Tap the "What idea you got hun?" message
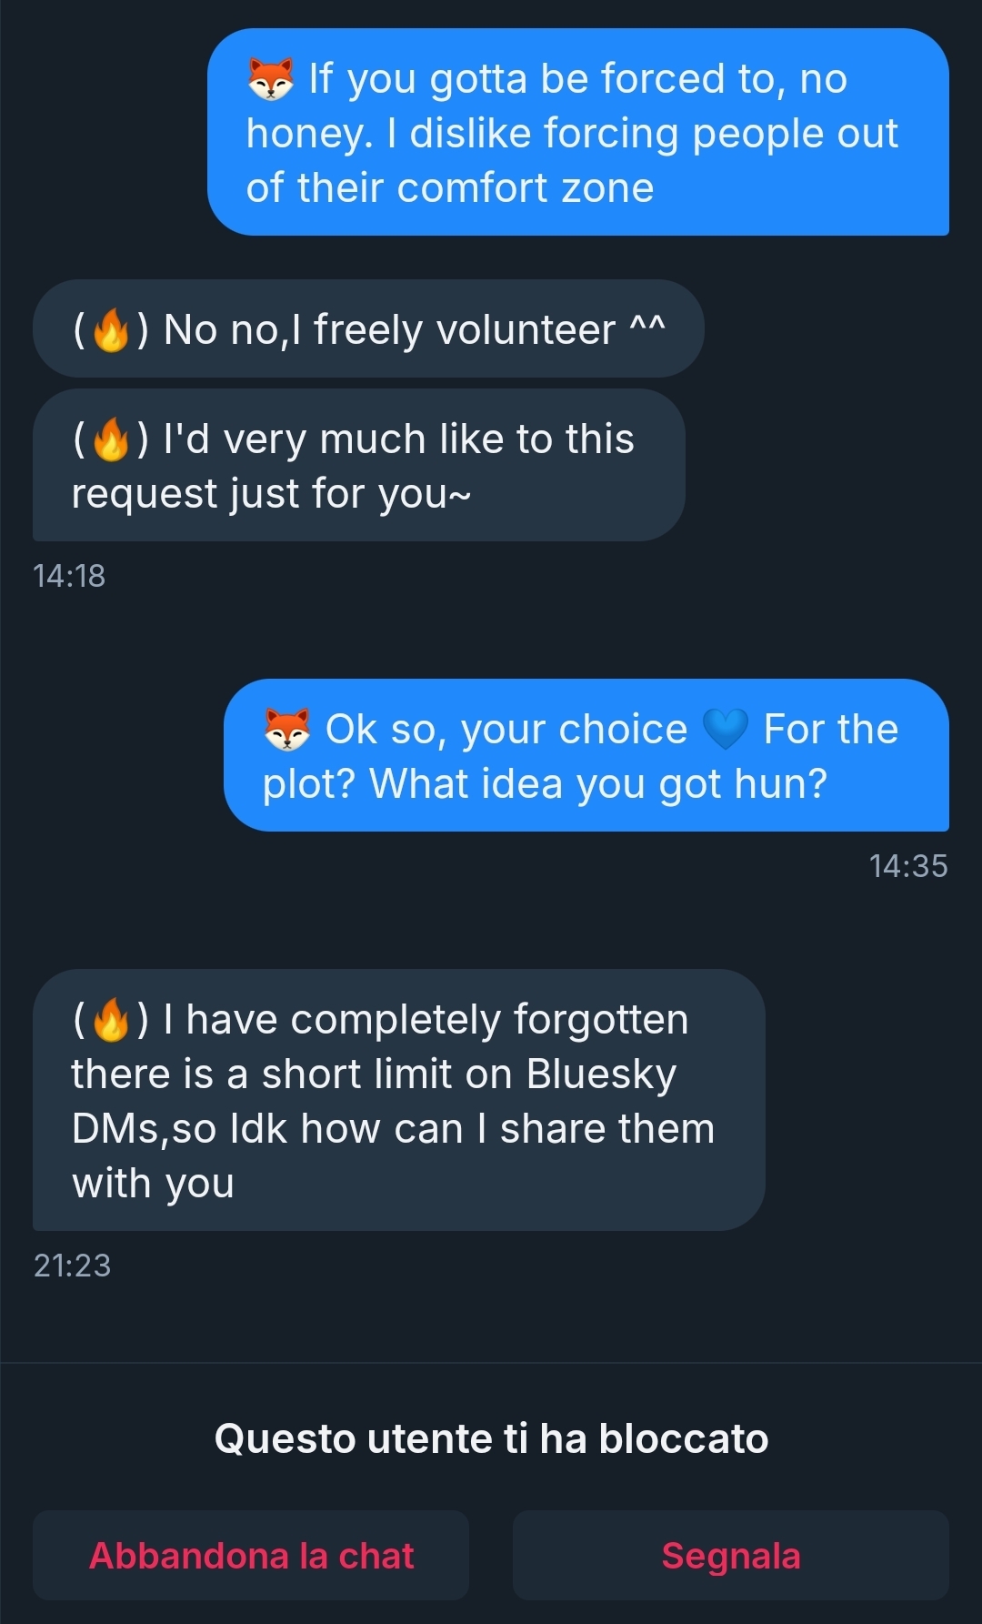 tap(586, 756)
